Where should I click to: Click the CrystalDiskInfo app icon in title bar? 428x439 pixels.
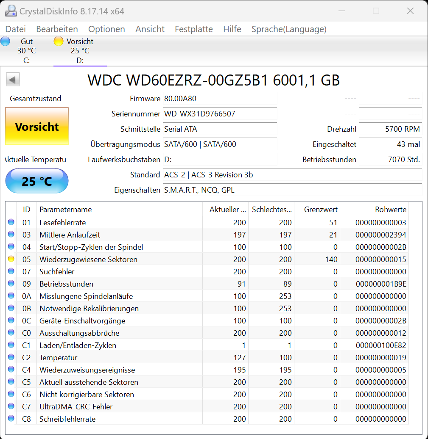click(x=11, y=11)
